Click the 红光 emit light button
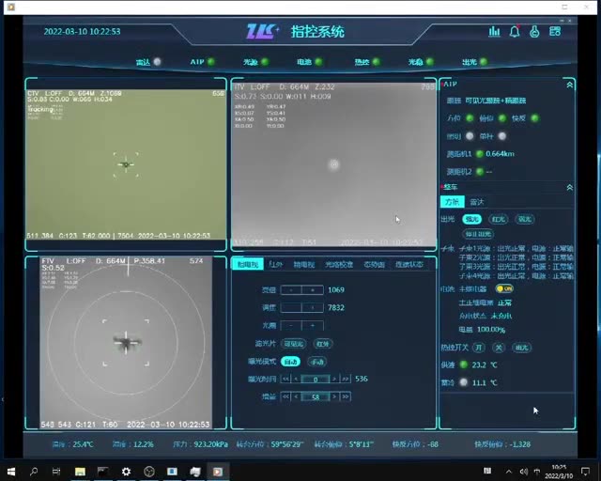 click(499, 219)
